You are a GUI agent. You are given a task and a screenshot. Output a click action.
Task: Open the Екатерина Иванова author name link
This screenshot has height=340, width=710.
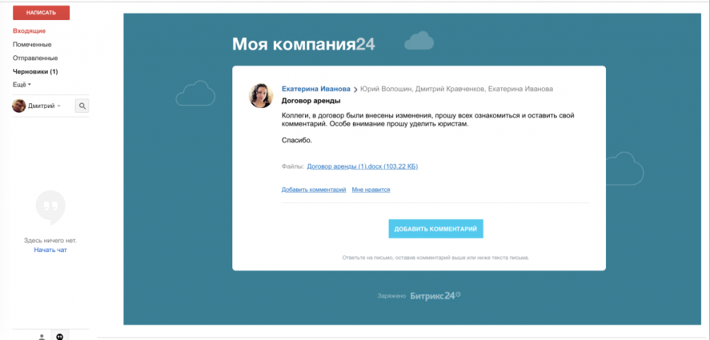pos(316,89)
